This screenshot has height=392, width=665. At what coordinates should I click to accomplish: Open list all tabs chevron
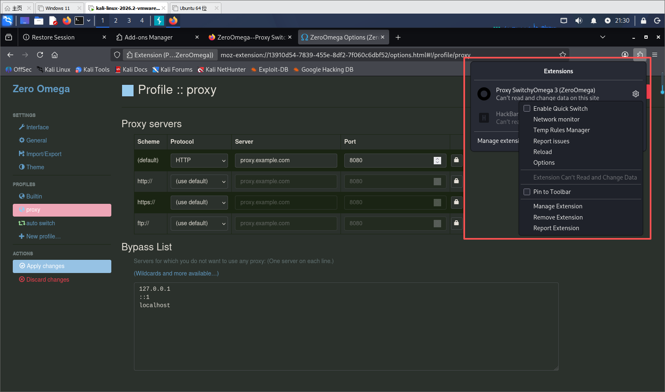(x=602, y=37)
